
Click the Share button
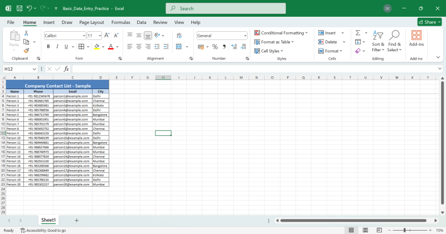429,22
